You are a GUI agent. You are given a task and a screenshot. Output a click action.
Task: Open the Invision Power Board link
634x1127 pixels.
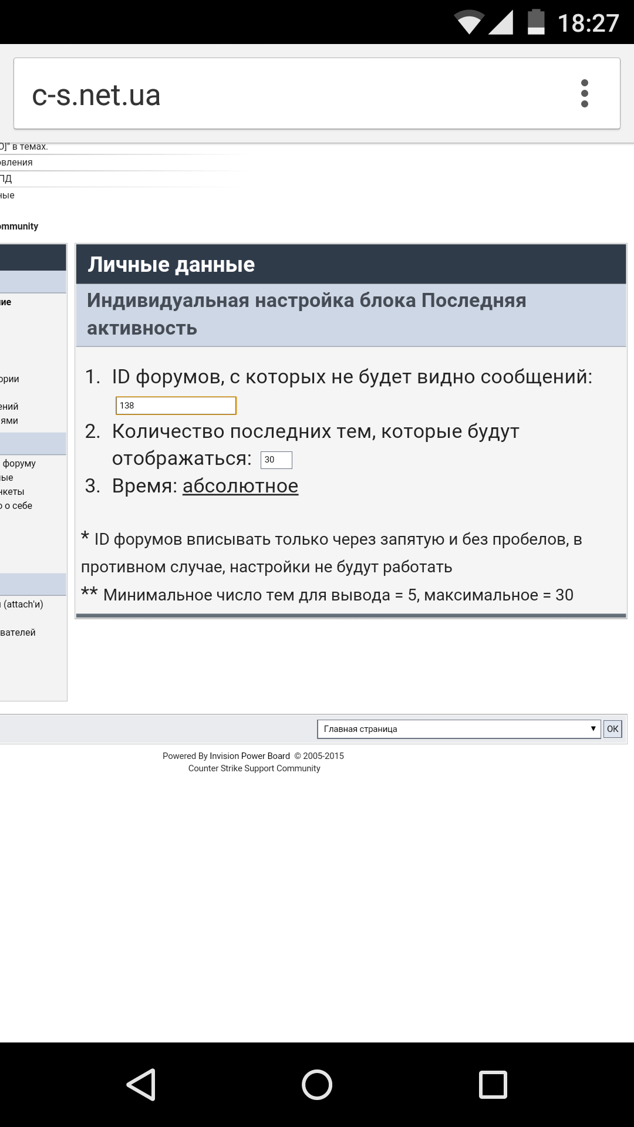[x=249, y=756]
